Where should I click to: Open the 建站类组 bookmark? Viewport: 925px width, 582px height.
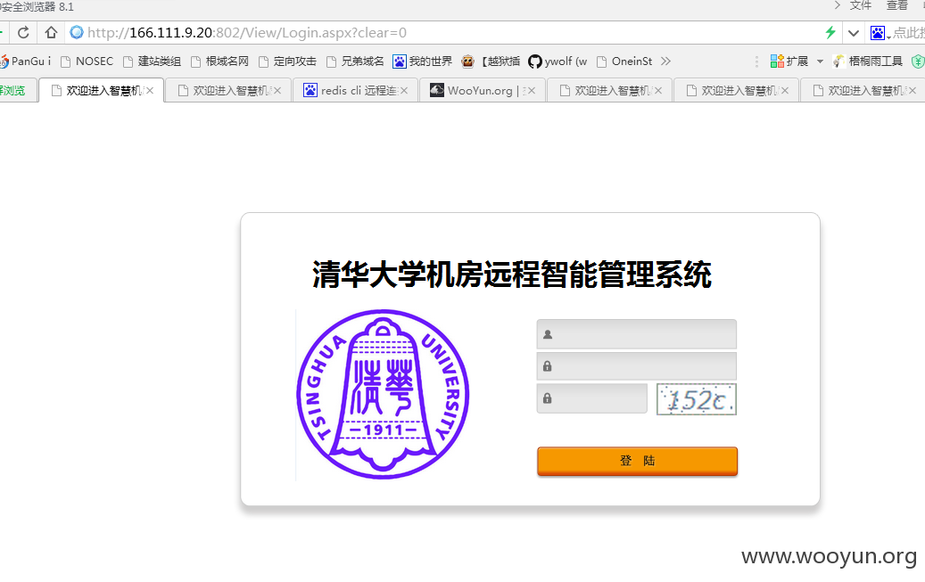tap(153, 61)
